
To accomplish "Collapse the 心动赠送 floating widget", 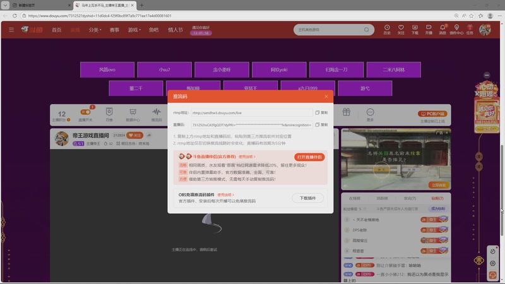I will (x=487, y=75).
